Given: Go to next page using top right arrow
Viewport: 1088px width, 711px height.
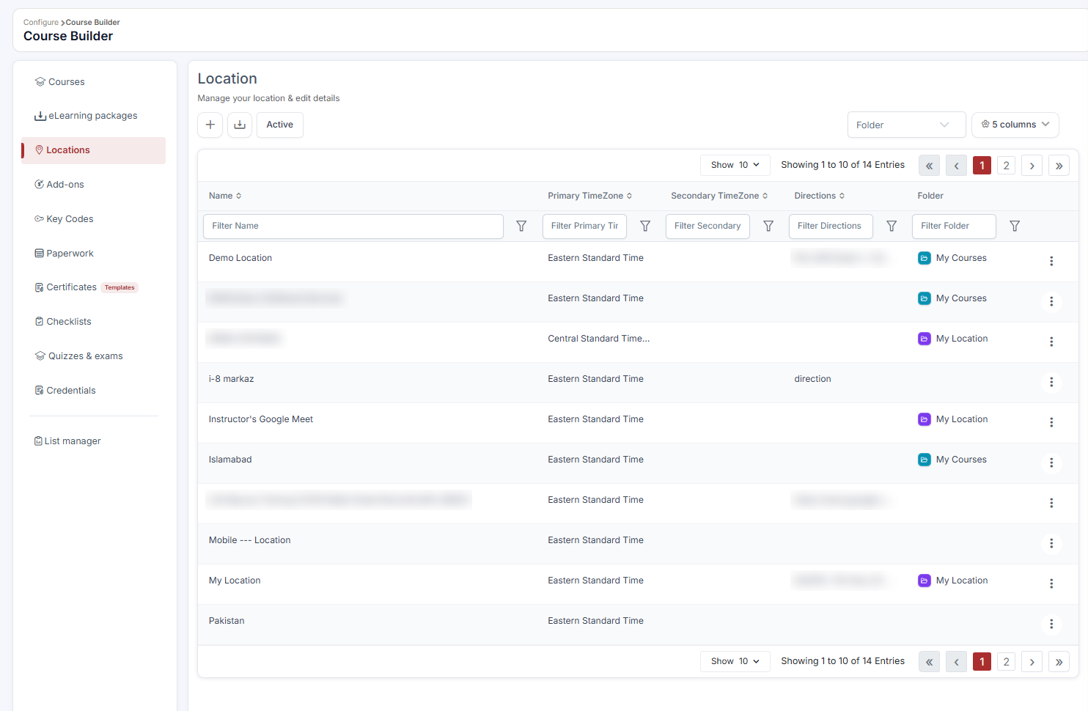Looking at the screenshot, I should pos(1032,166).
